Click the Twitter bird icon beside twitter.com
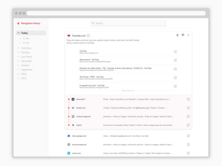This screenshot has height=166, width=222. click(73, 108)
